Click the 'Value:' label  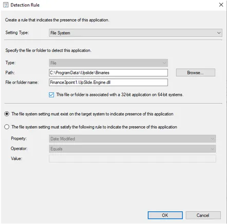coord(16,158)
